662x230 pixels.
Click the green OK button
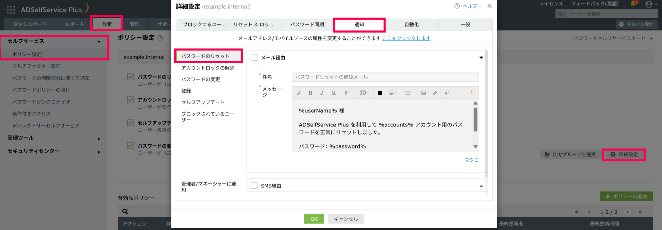point(314,219)
